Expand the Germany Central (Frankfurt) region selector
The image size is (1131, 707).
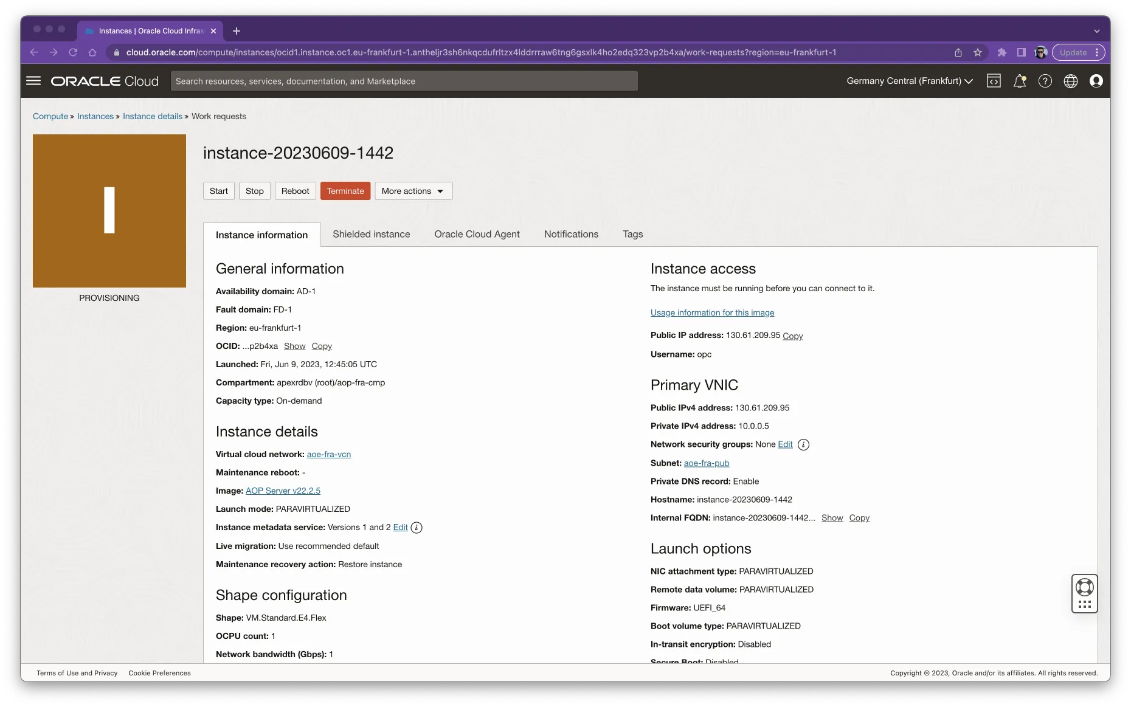point(910,81)
